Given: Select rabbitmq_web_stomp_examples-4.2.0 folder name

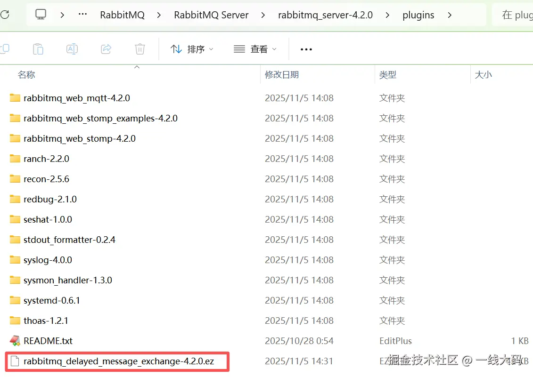Looking at the screenshot, I should [x=101, y=118].
